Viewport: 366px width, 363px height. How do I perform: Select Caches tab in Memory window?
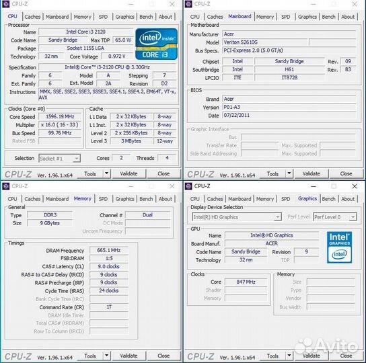32,199
